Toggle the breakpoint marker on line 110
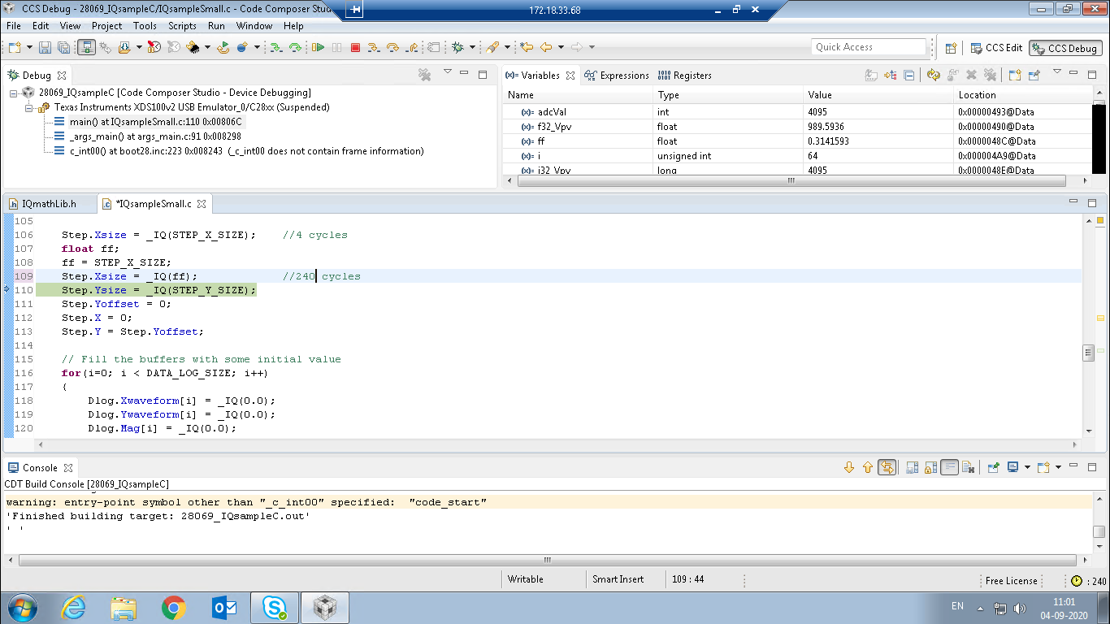The width and height of the screenshot is (1110, 624). pos(7,290)
